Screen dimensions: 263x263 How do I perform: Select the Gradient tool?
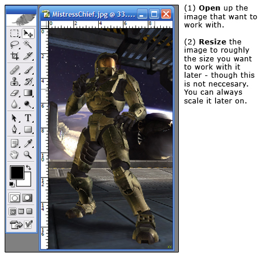point(28,93)
